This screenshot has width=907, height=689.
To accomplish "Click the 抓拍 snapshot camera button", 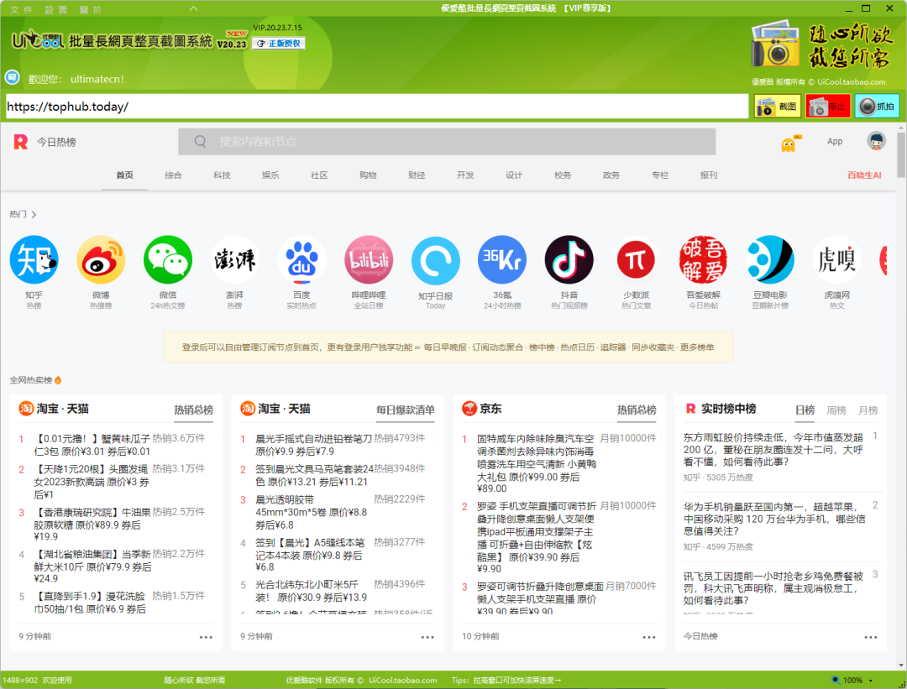I will (877, 107).
